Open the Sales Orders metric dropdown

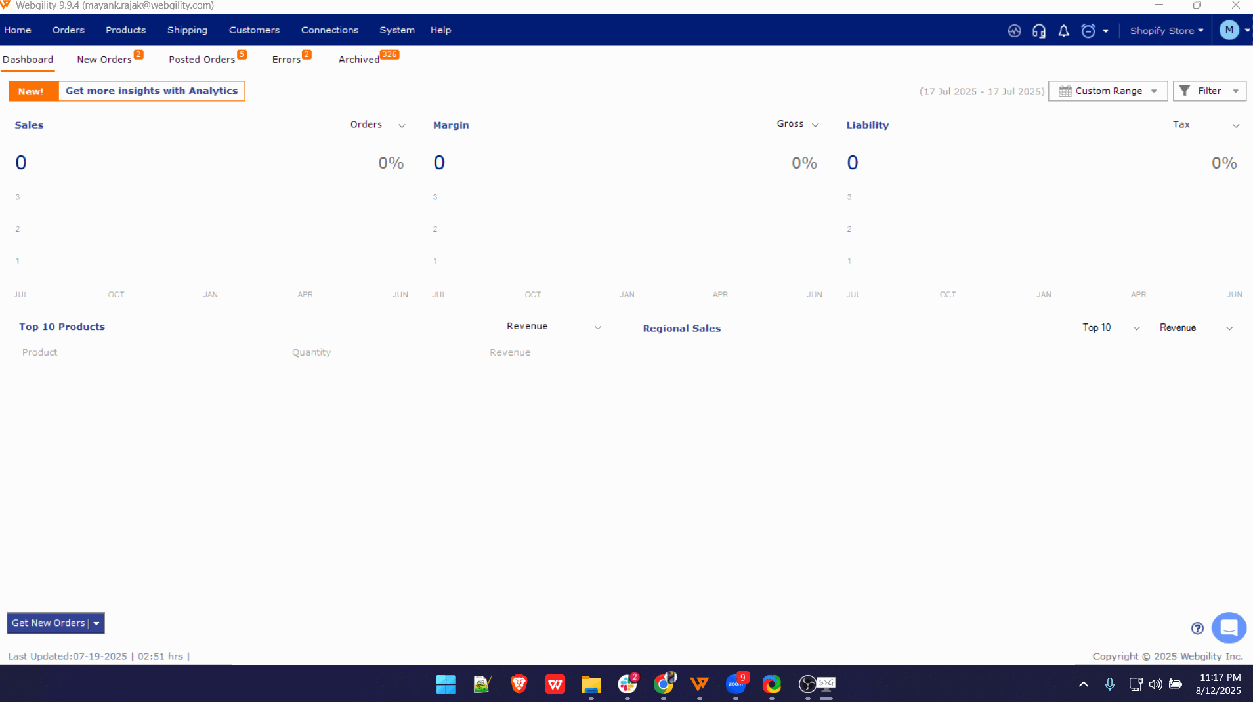point(377,125)
